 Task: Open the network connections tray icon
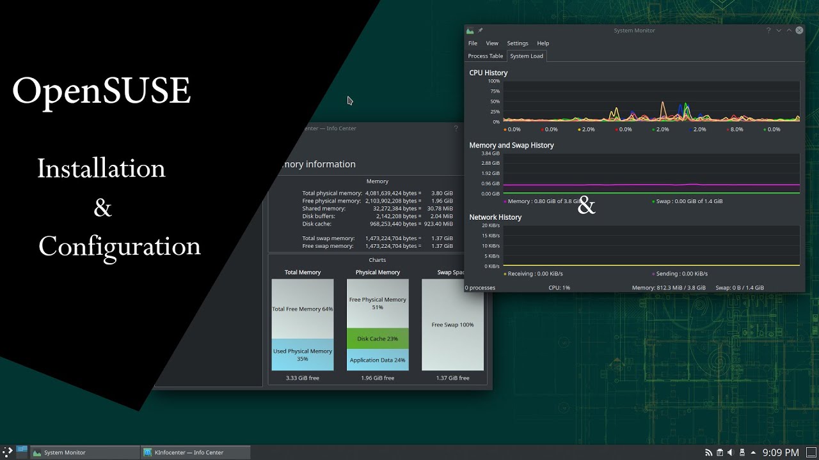click(708, 452)
